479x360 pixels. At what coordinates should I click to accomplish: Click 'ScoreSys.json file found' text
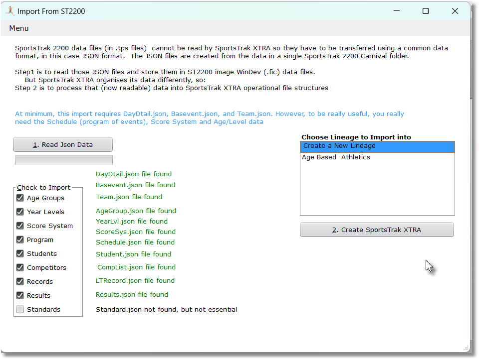(136, 232)
